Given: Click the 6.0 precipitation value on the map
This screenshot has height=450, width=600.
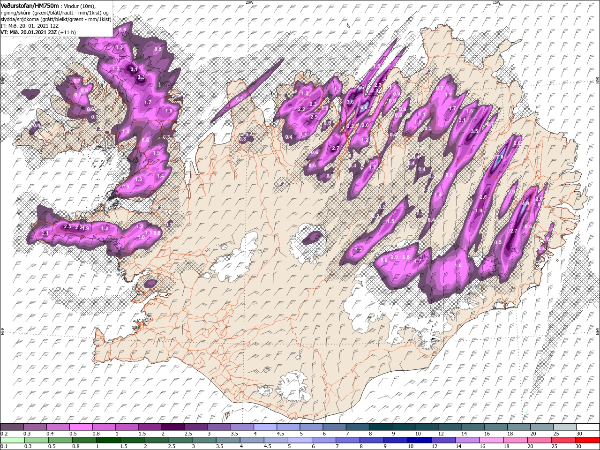Looking at the screenshot, I should coord(363,107).
